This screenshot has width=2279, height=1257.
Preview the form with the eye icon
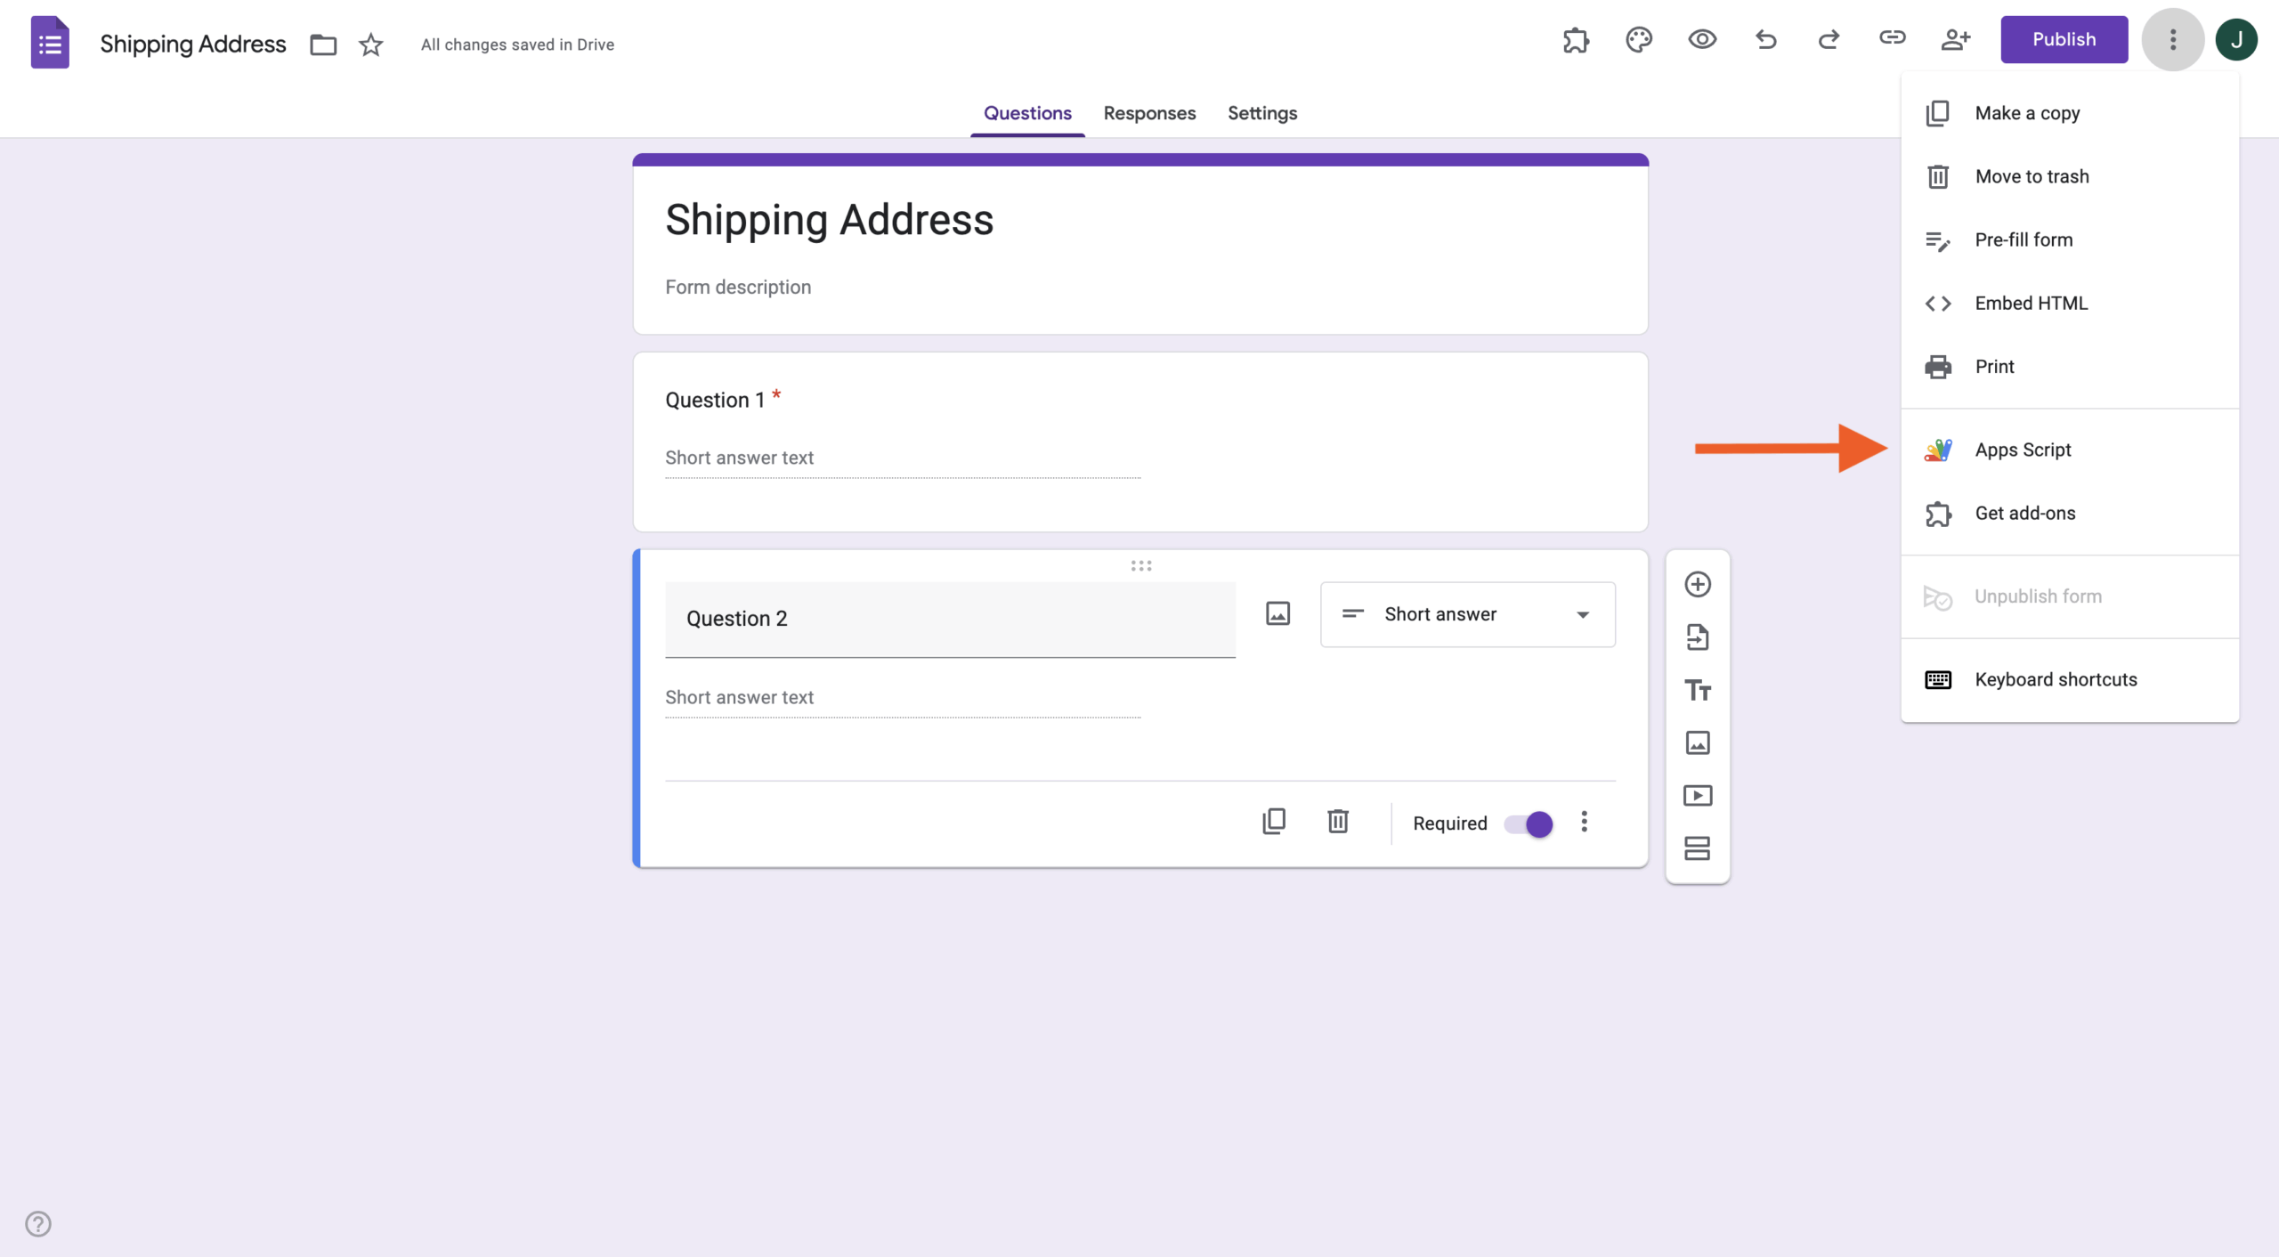pos(1701,39)
